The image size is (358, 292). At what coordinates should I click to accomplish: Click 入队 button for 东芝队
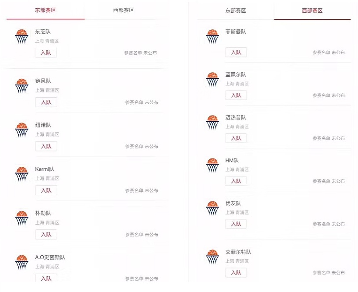46,53
